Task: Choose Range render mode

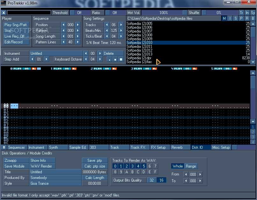Action: click(x=191, y=166)
